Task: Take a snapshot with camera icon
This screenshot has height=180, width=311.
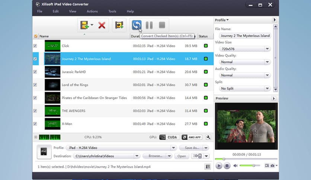Action: [x=273, y=165]
